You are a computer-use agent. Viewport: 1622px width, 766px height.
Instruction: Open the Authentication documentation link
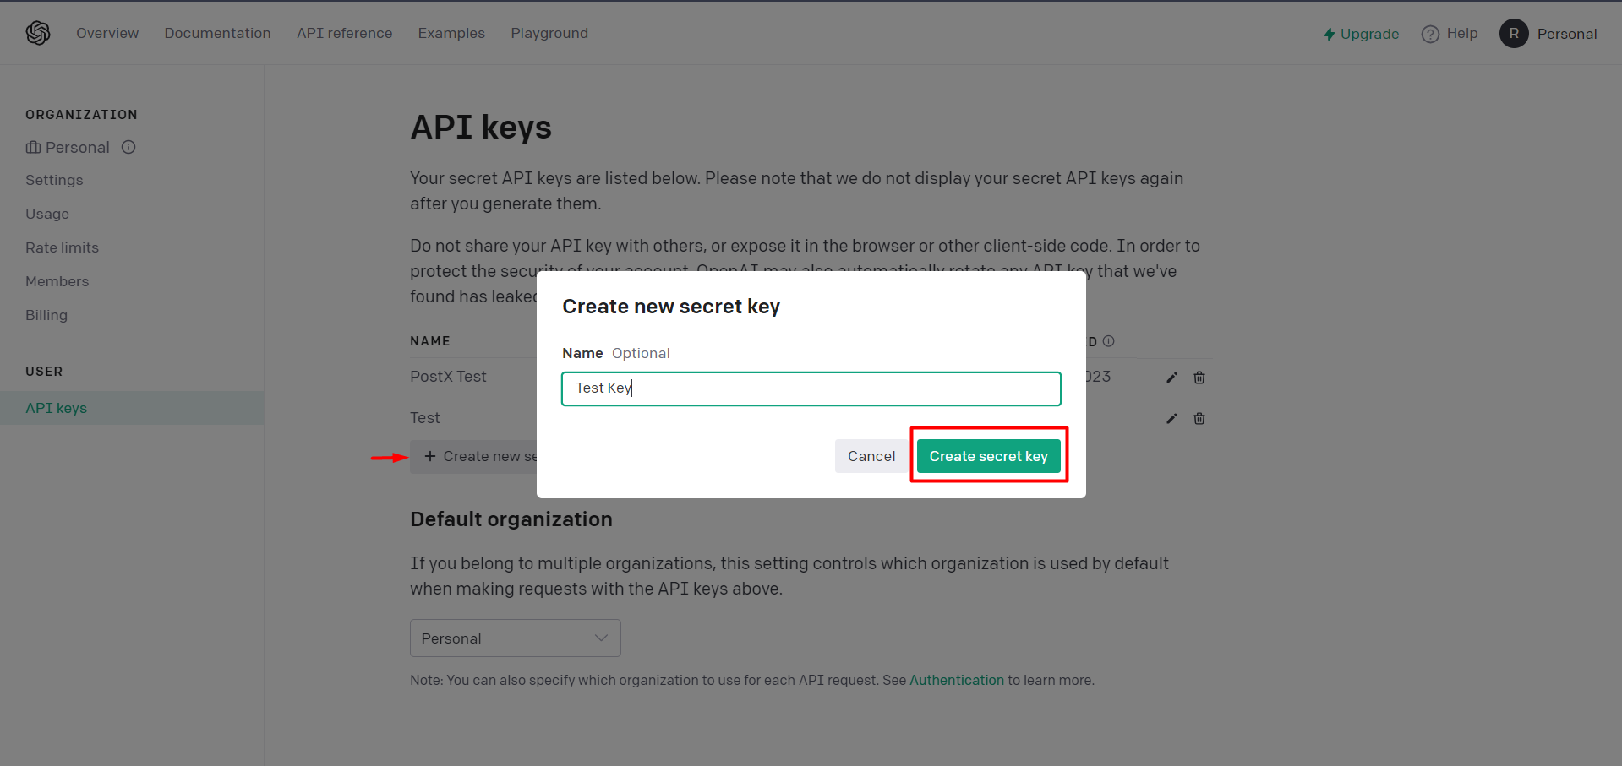click(x=956, y=680)
